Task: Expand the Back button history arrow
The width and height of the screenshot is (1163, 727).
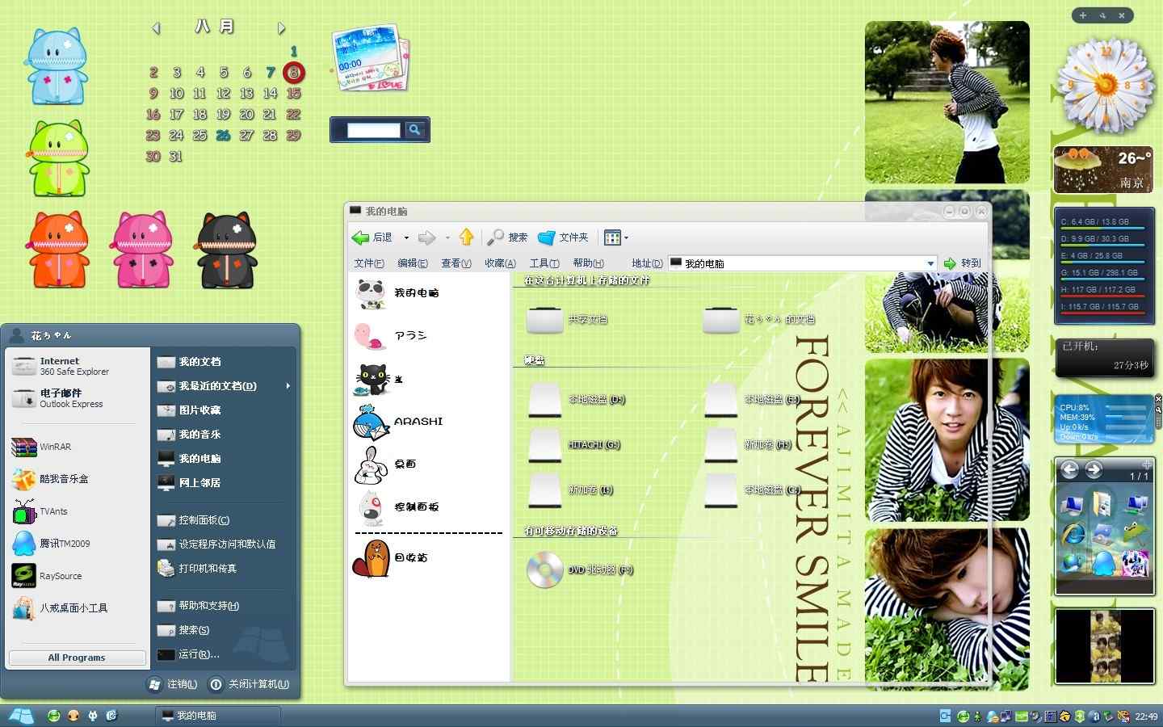Action: pyautogui.click(x=406, y=238)
